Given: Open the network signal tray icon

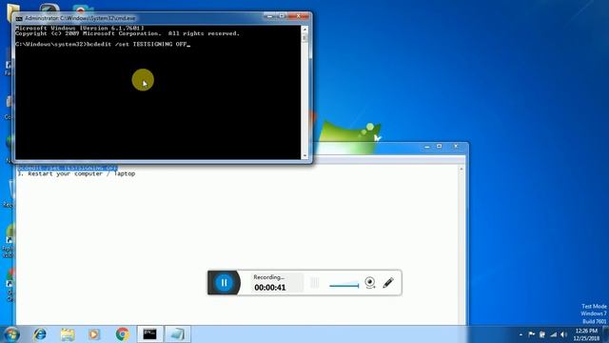Looking at the screenshot, I should pyautogui.click(x=553, y=334).
